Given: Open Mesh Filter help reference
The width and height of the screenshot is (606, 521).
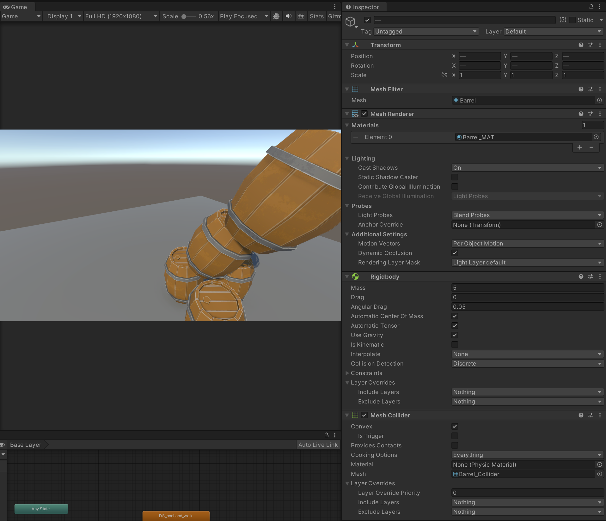Looking at the screenshot, I should tap(581, 89).
